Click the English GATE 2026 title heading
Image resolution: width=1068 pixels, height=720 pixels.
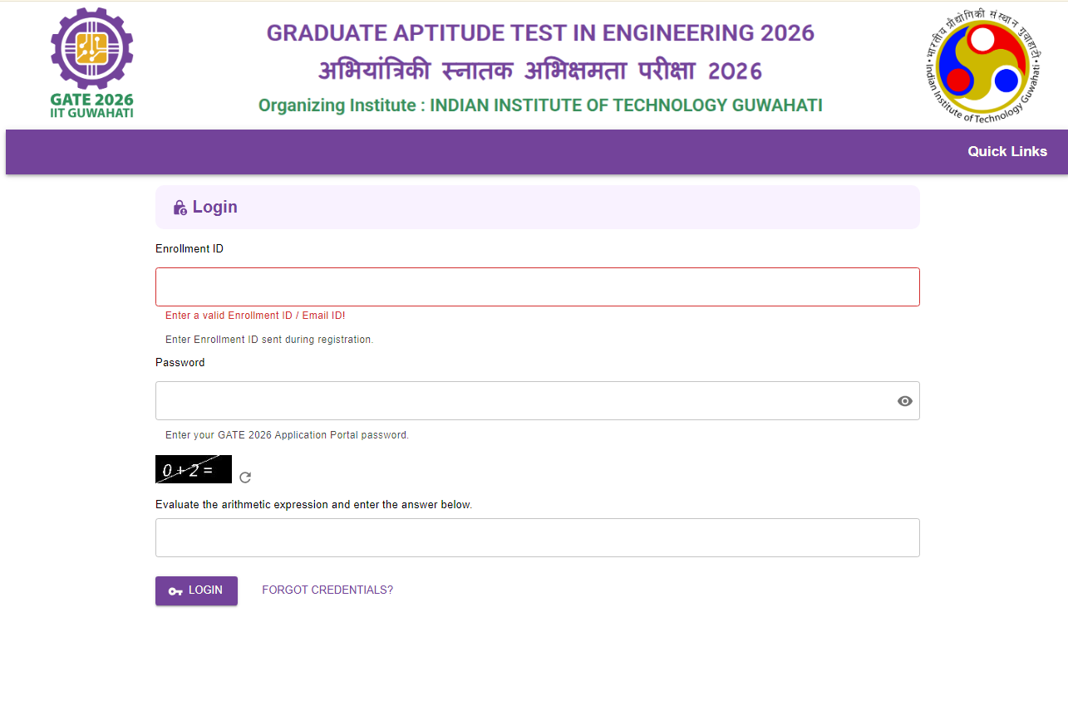540,33
